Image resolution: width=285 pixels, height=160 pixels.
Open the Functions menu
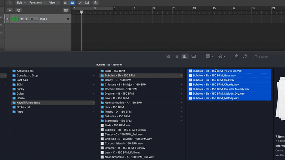click(37, 2)
